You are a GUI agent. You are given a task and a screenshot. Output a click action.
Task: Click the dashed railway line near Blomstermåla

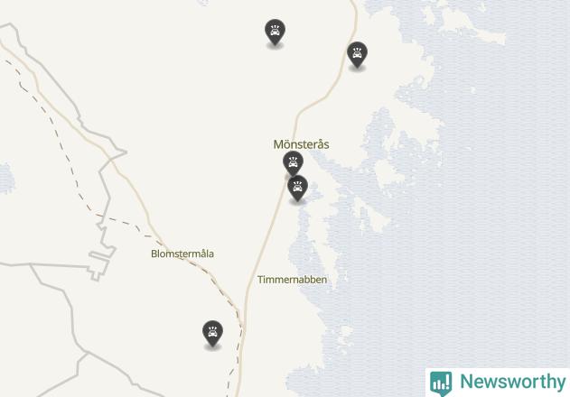pos(203,270)
